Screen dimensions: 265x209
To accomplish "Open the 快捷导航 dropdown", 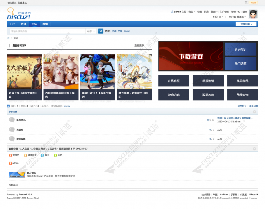I will 246,24.
